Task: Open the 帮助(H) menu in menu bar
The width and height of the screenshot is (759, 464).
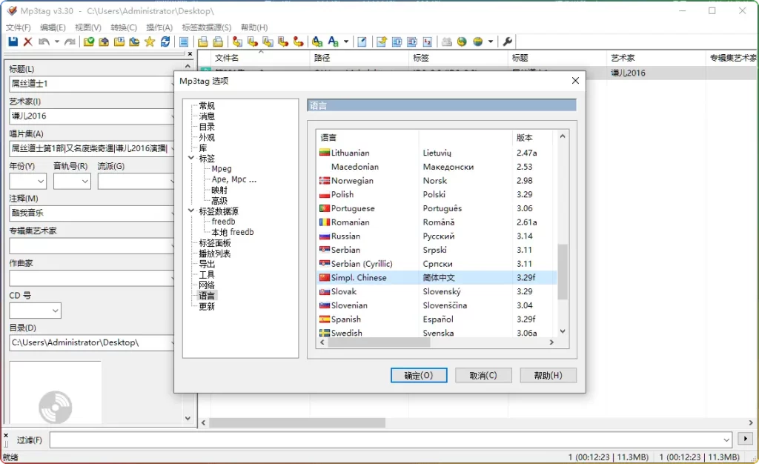Action: [x=254, y=27]
